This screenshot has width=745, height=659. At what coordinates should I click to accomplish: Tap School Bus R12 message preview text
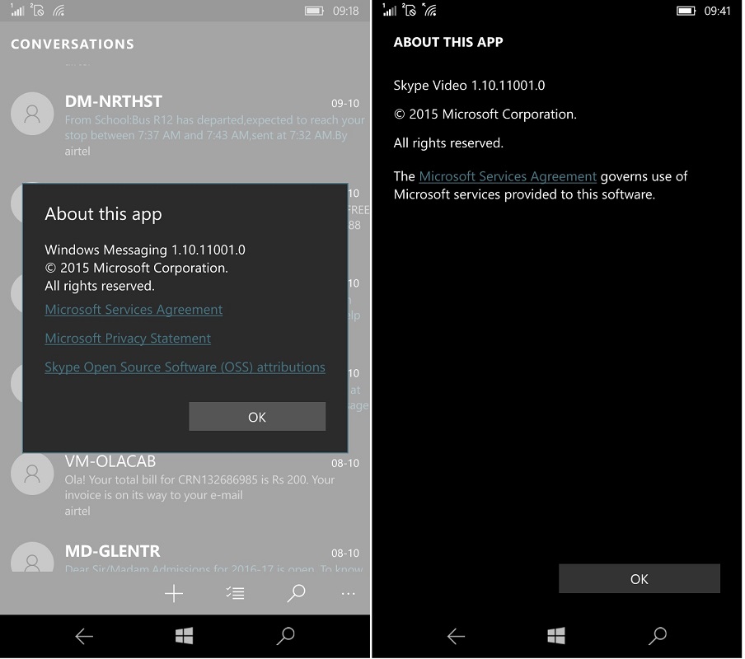pos(215,128)
